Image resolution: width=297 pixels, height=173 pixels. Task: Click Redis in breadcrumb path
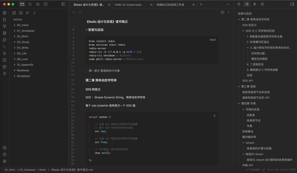(x=43, y=170)
